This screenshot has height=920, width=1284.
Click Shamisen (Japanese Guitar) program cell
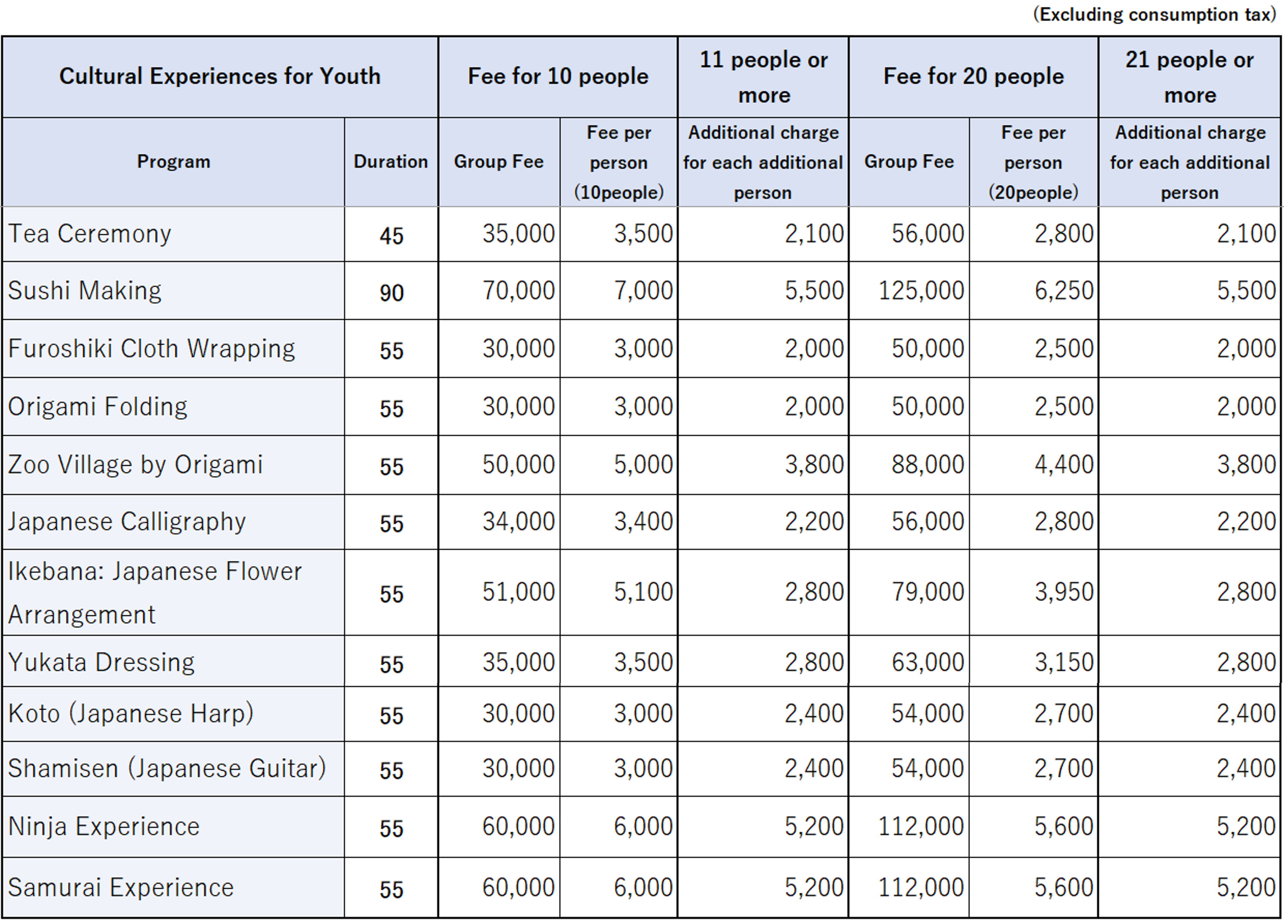[x=173, y=768]
